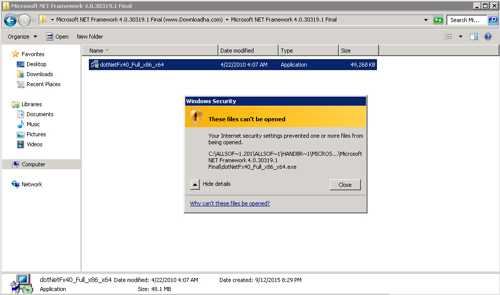The height and width of the screenshot is (295, 500).
Task: Expand the address bar history dropdown
Action: (x=426, y=20)
